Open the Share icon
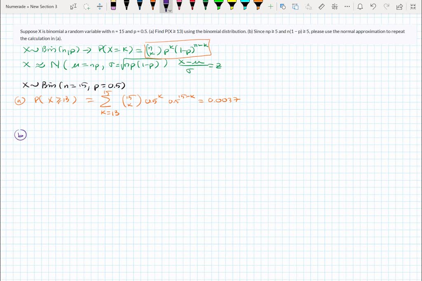 (399, 7)
